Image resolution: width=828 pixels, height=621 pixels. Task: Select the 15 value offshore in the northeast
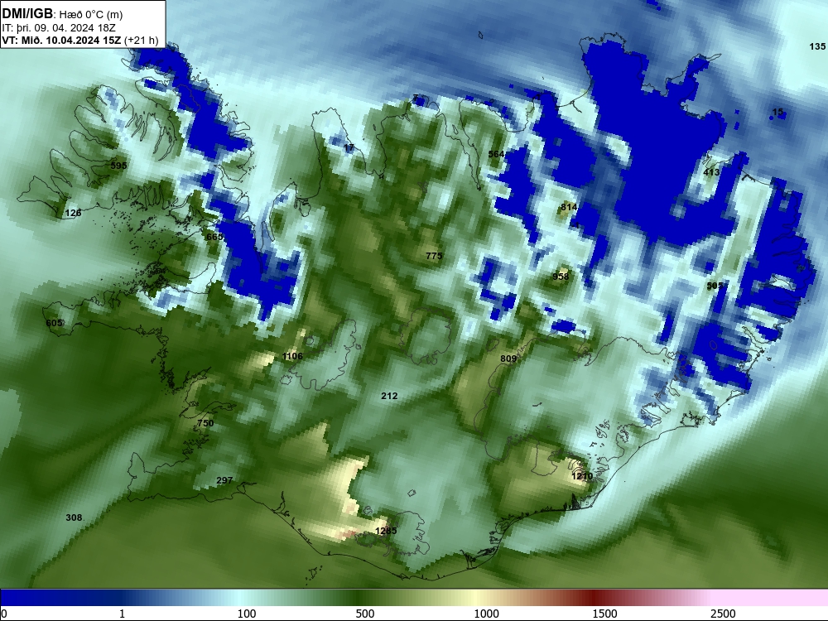pyautogui.click(x=777, y=112)
